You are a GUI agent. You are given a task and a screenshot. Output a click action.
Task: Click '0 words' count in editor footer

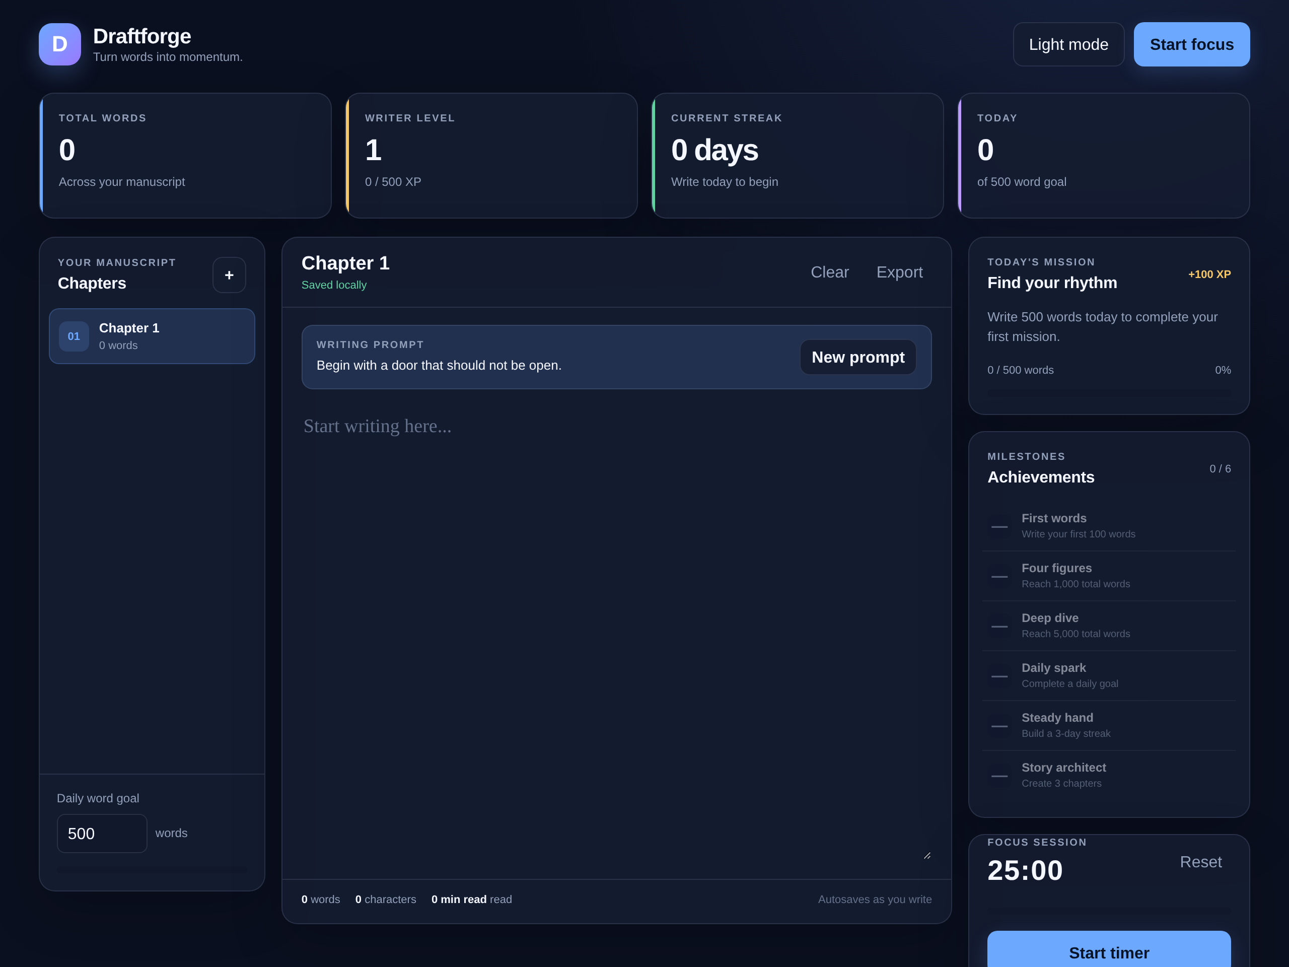coord(321,900)
